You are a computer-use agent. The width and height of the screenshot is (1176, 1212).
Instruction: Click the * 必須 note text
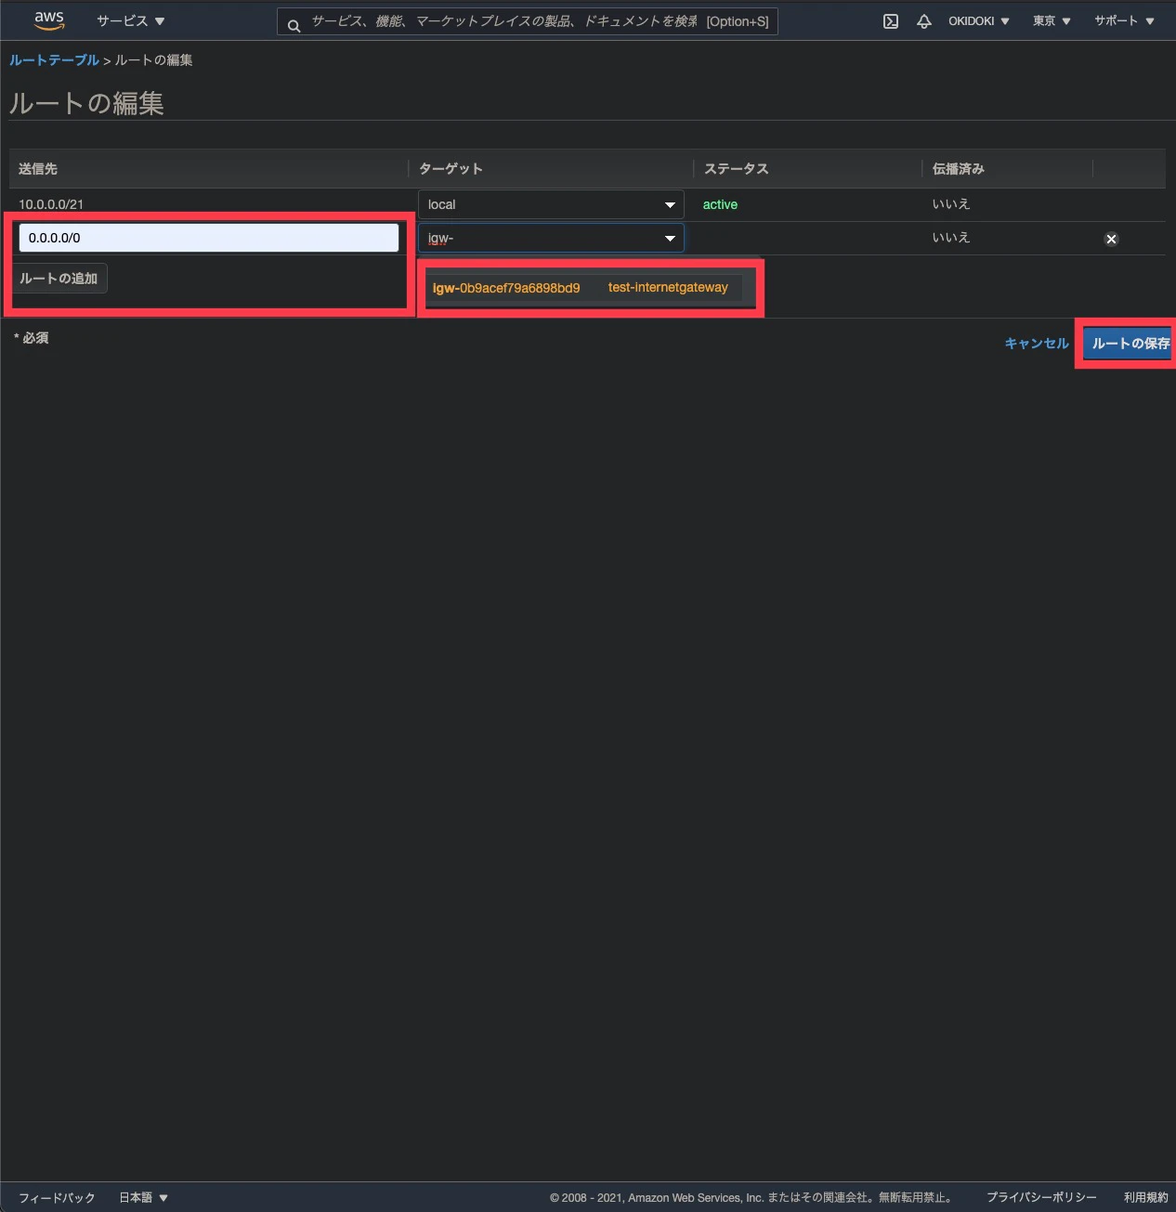pos(32,338)
